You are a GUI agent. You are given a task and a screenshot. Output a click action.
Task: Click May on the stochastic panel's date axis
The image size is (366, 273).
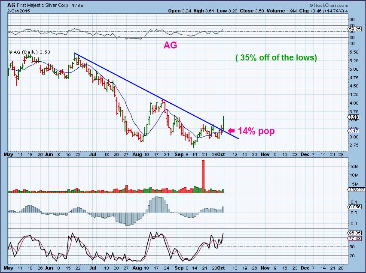[9, 268]
